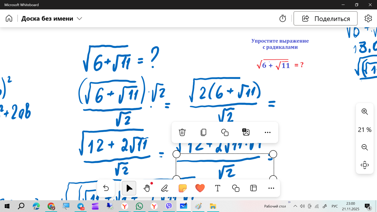Click the 21 % zoom level
The width and height of the screenshot is (377, 212).
pos(364,129)
